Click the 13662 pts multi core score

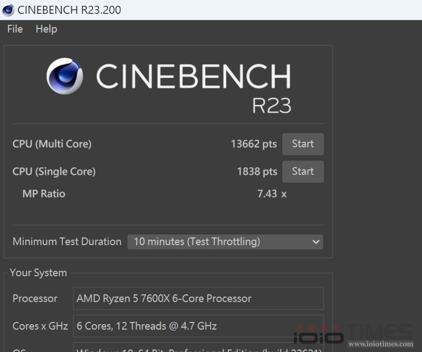(254, 144)
